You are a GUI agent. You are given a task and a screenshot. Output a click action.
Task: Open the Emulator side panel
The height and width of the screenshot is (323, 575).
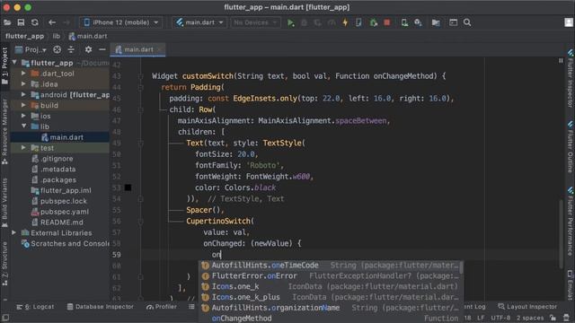pos(571,284)
